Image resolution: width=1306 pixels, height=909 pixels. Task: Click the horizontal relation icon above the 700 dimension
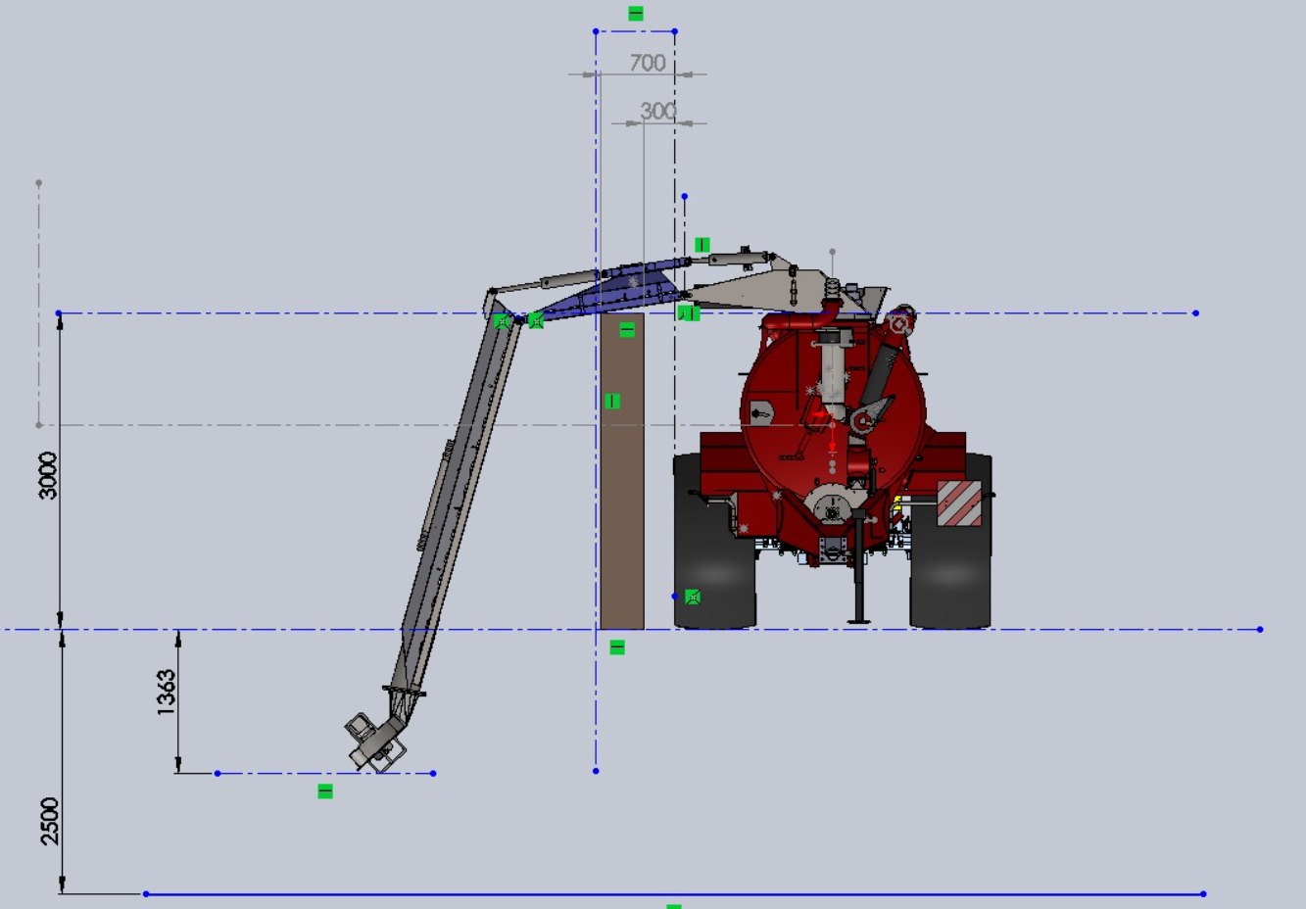(636, 14)
